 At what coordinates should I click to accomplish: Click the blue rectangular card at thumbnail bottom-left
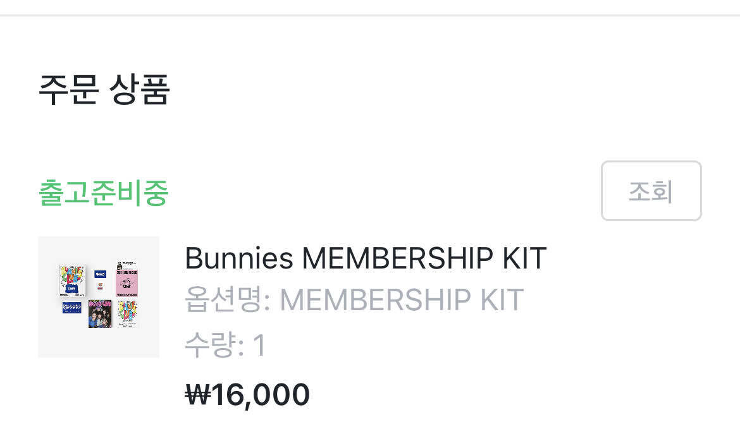71,308
